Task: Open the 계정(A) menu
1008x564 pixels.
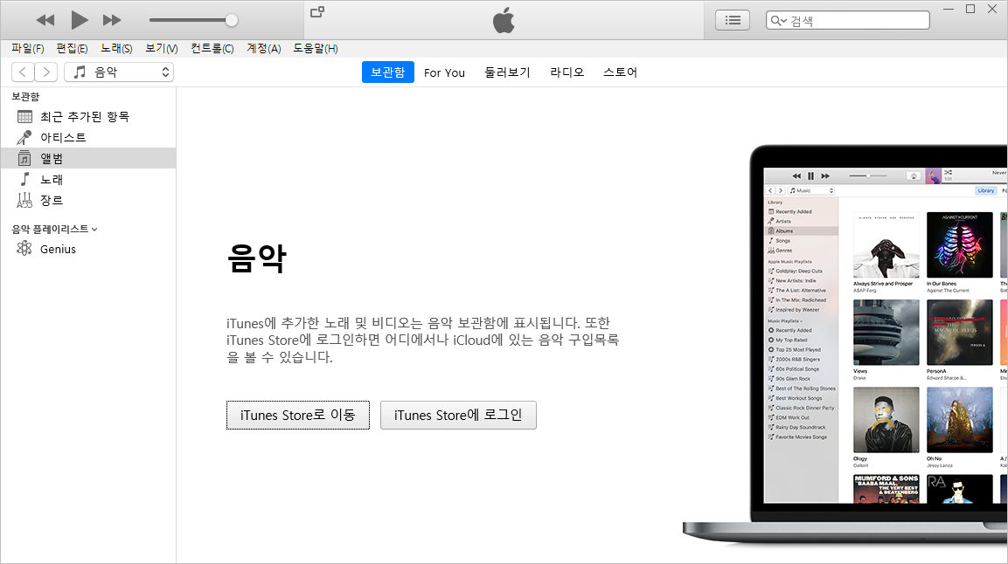Action: [263, 48]
